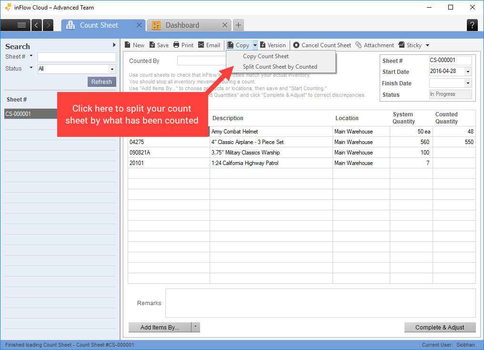The width and height of the screenshot is (484, 350).
Task: Switch to the Dashboard tab
Action: (182, 25)
